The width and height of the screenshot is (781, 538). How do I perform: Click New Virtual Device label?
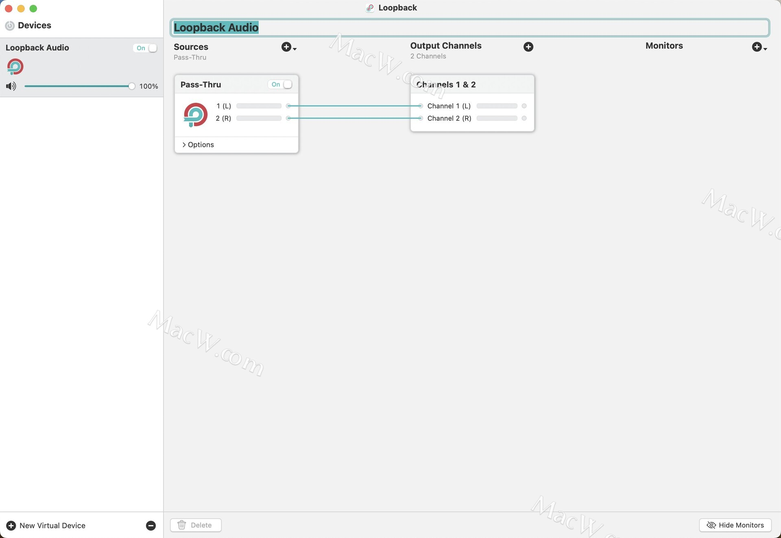[52, 525]
